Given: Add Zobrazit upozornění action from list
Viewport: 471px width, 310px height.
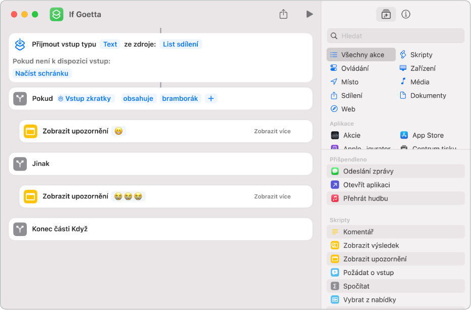Looking at the screenshot, I should 396,259.
